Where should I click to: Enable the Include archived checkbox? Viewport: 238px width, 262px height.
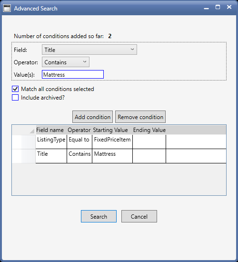(15, 98)
